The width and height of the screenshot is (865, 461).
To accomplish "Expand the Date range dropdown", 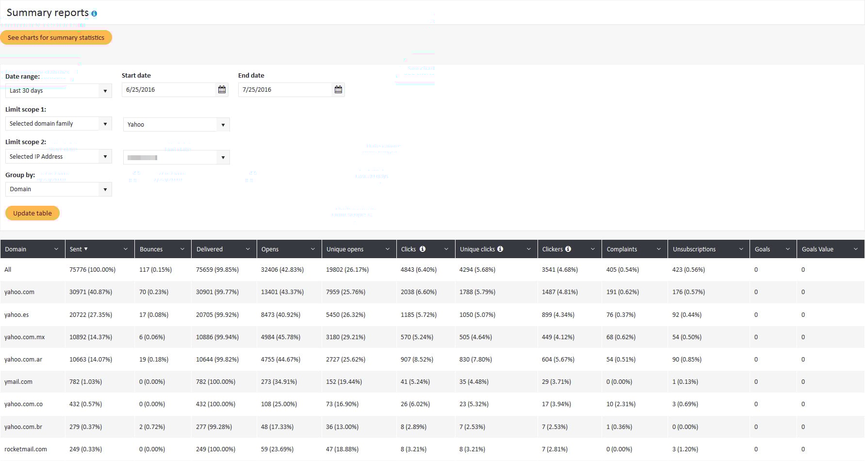I will (x=105, y=91).
